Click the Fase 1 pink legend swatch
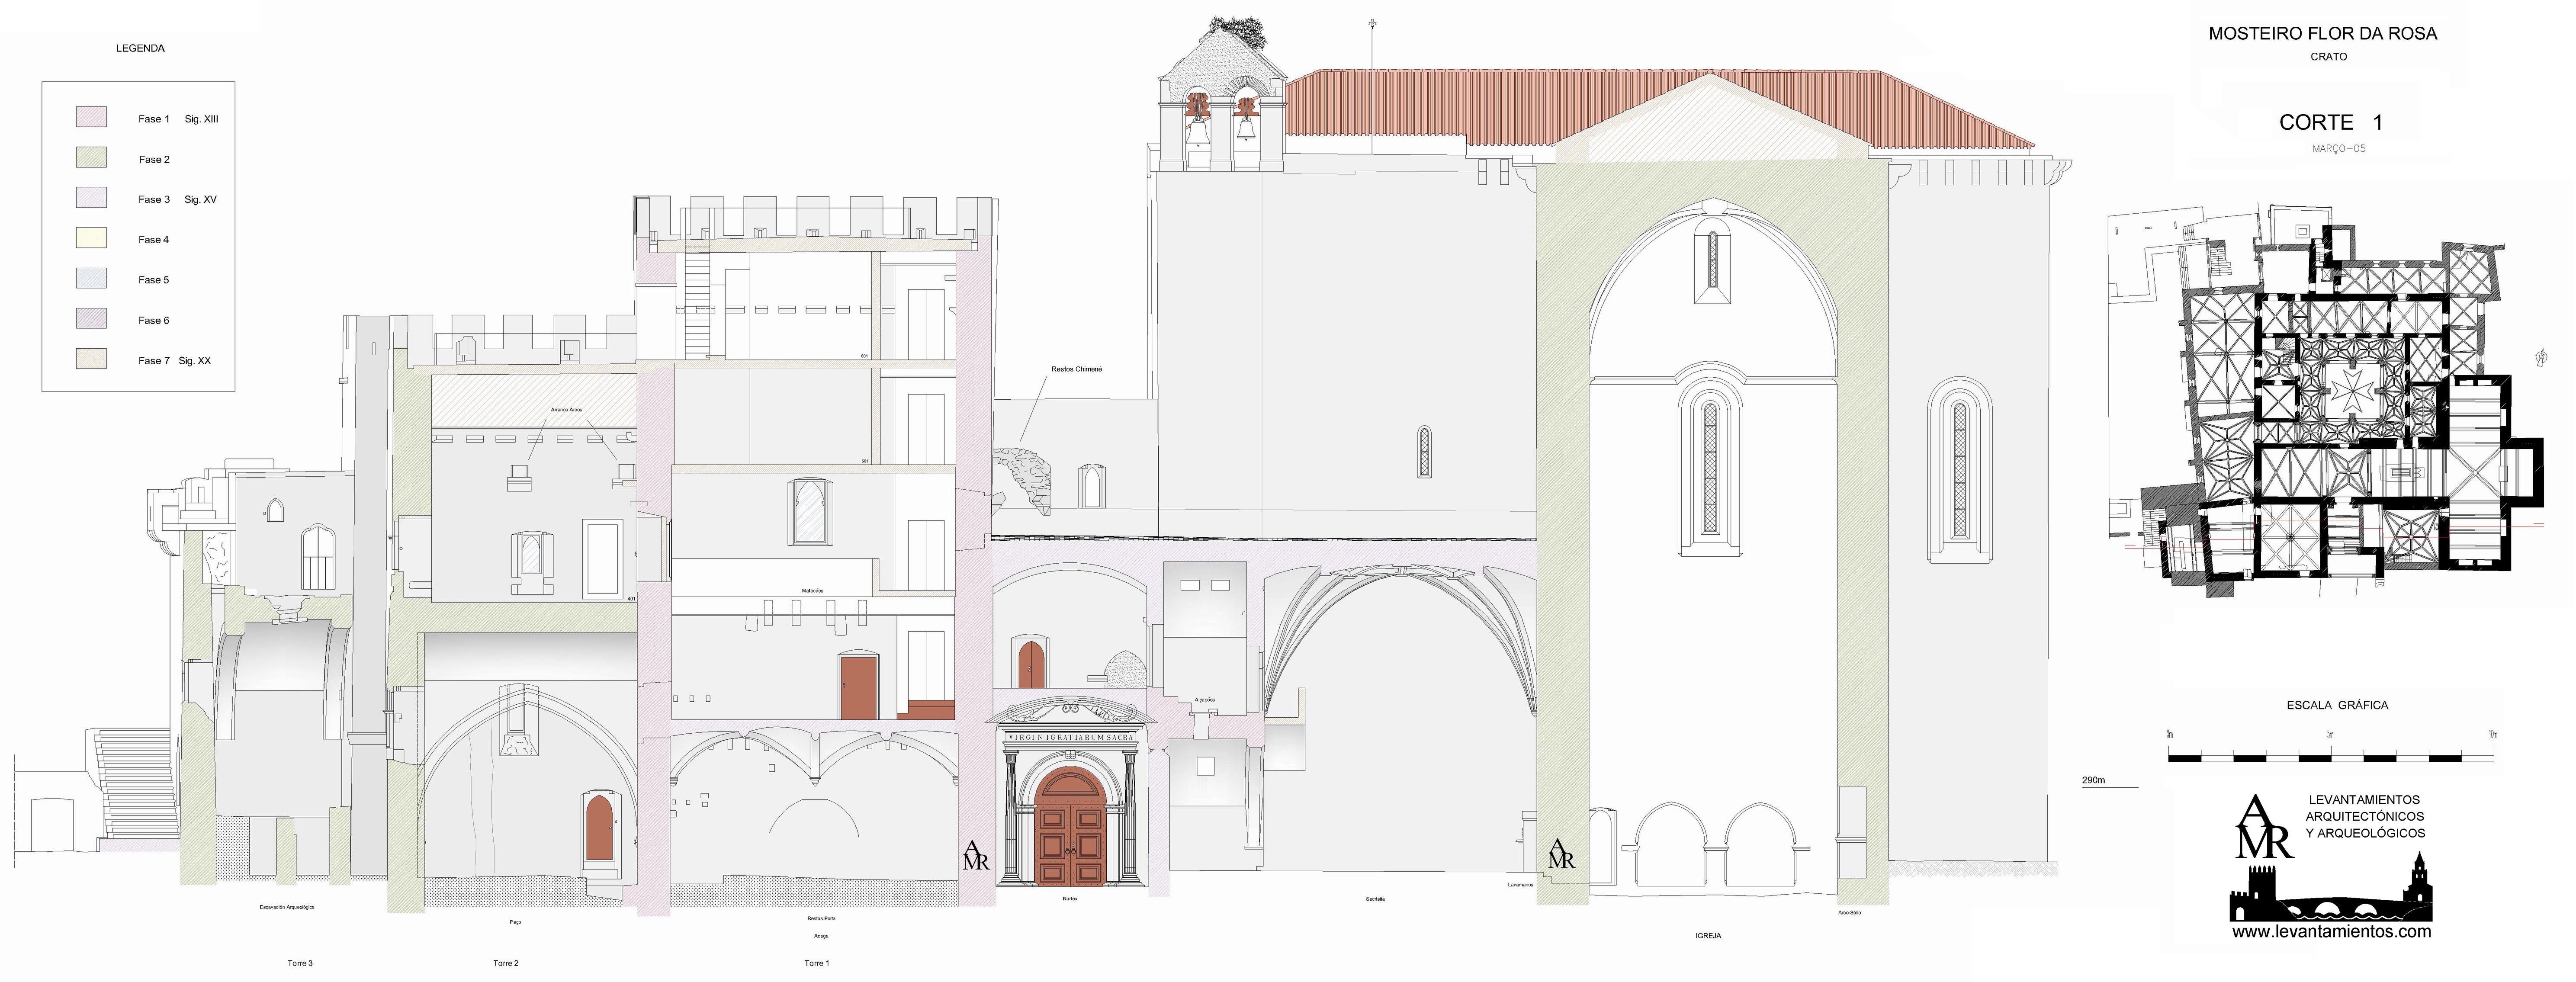2576x982 pixels. click(91, 117)
